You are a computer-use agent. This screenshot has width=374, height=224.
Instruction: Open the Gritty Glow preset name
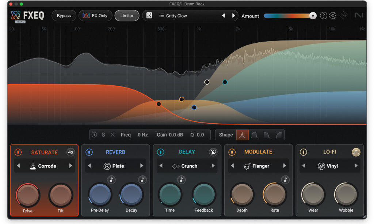176,16
